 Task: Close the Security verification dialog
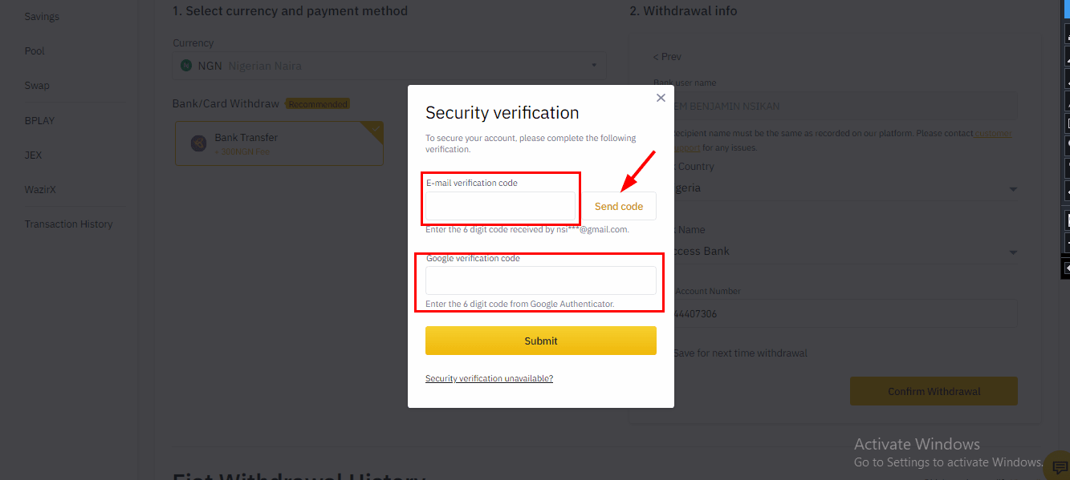click(x=661, y=98)
